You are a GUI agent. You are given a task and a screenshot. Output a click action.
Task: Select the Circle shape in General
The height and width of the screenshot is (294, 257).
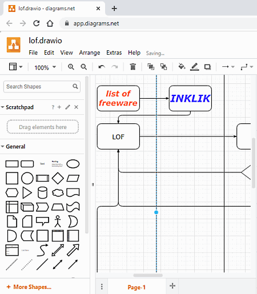coord(27,178)
